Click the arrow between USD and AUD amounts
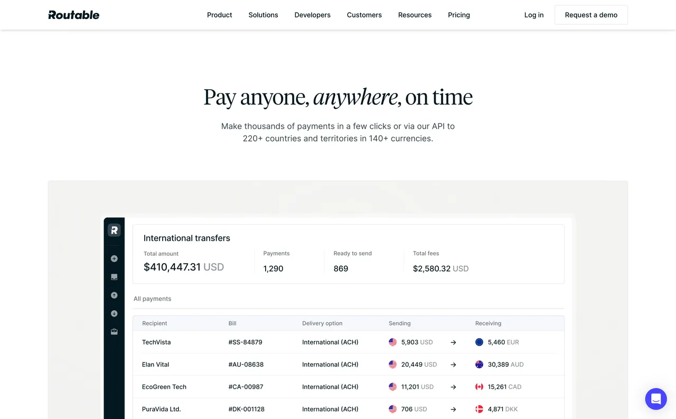Image resolution: width=676 pixels, height=419 pixels. coord(453,364)
